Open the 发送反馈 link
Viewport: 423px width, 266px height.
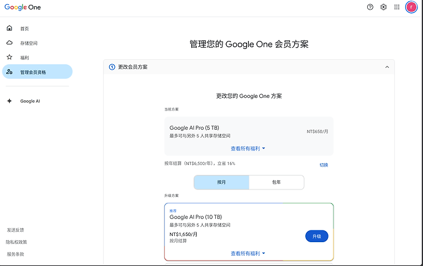click(x=15, y=230)
